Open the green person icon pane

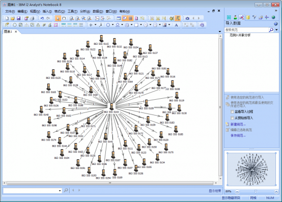[235, 17]
